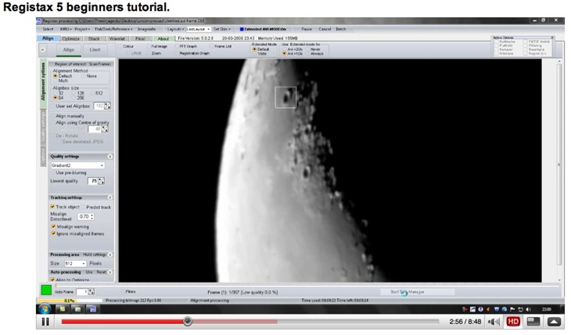Viewport: 571px width, 335px height.
Task: Switch to the Wavelet tab
Action: tap(117, 38)
